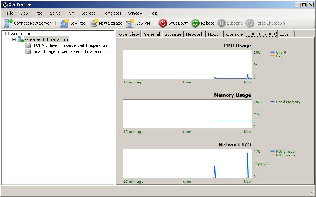This screenshot has height=197, width=316.
Task: Open the Pool menu
Action: [x=39, y=13]
